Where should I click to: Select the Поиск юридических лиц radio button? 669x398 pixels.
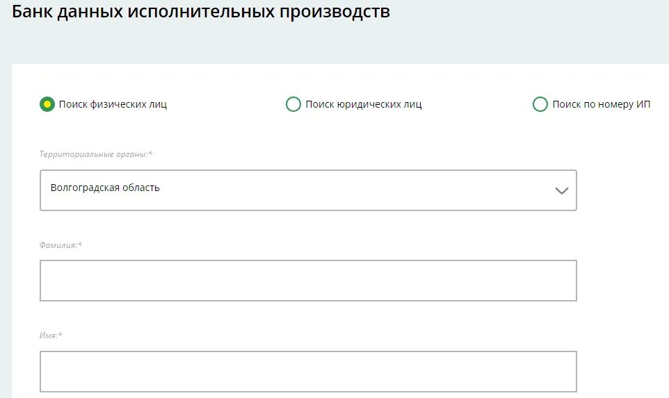pos(293,104)
